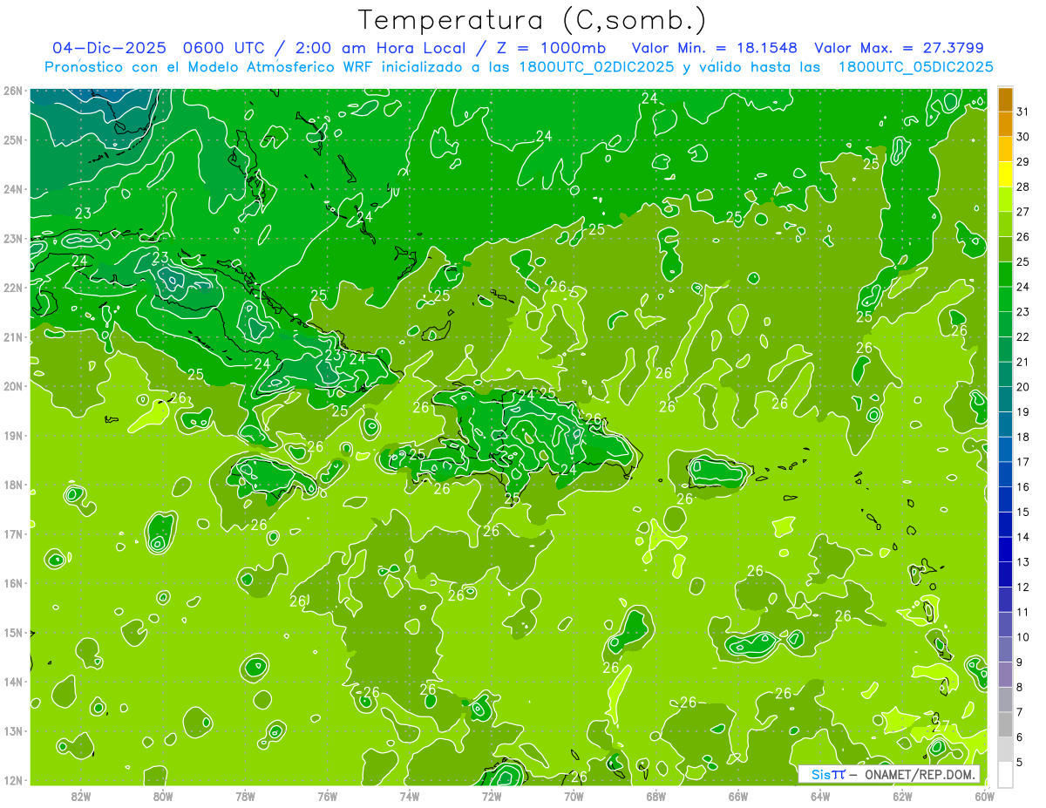Viewport: 1046px width, 808px height.
Task: Click the '20' label on the color scale
Action: 1022,387
